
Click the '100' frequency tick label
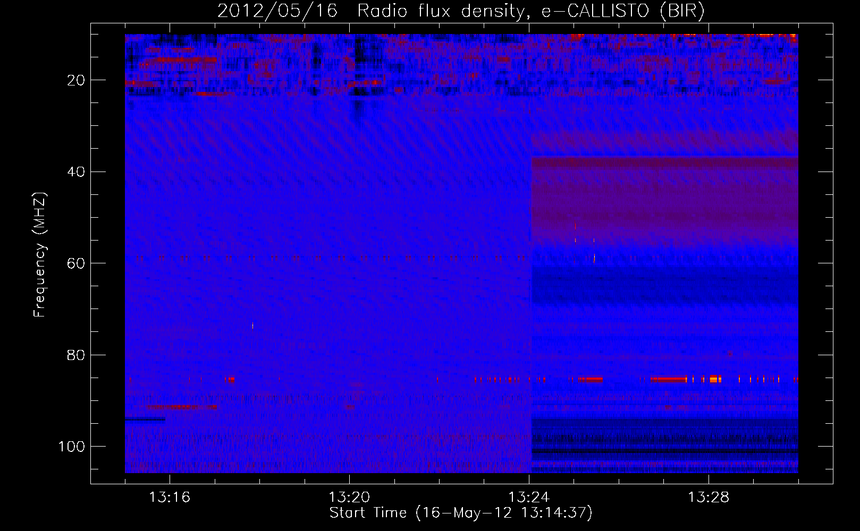72,447
